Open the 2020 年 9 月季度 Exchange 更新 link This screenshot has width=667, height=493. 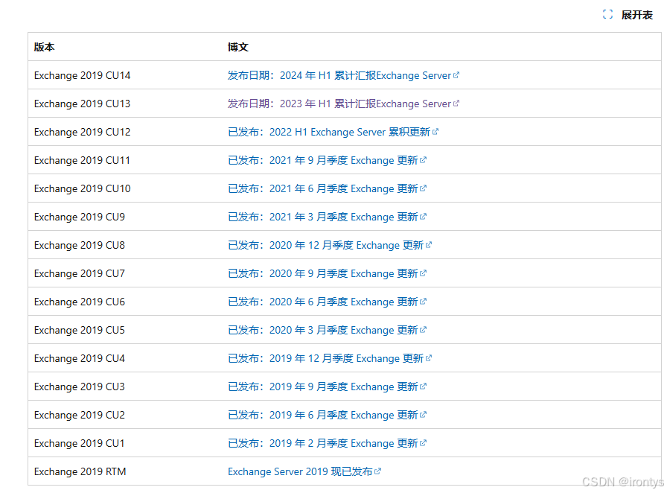click(327, 274)
